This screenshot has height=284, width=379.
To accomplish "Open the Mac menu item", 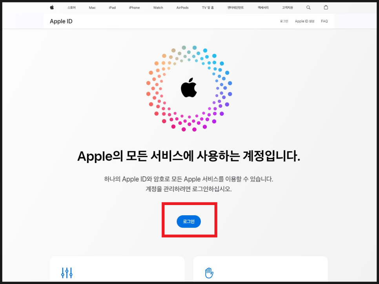I will (92, 7).
